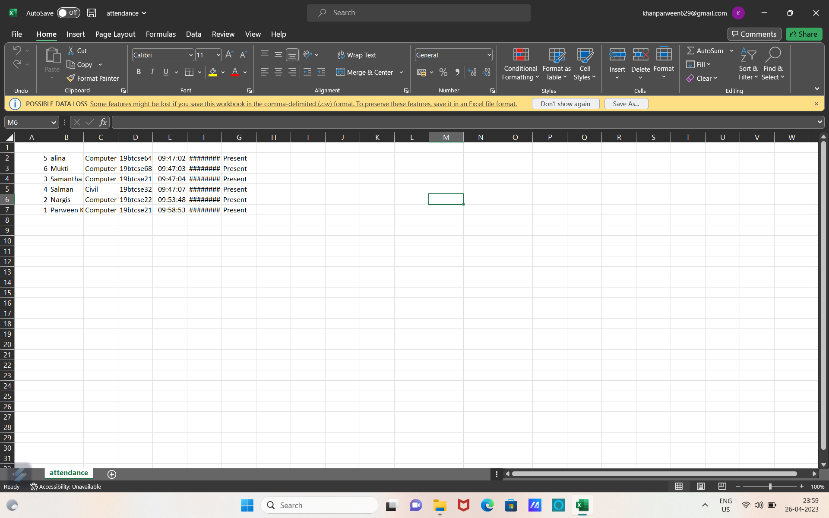829x518 pixels.
Task: Expand the General number format dropdown
Action: [489, 55]
